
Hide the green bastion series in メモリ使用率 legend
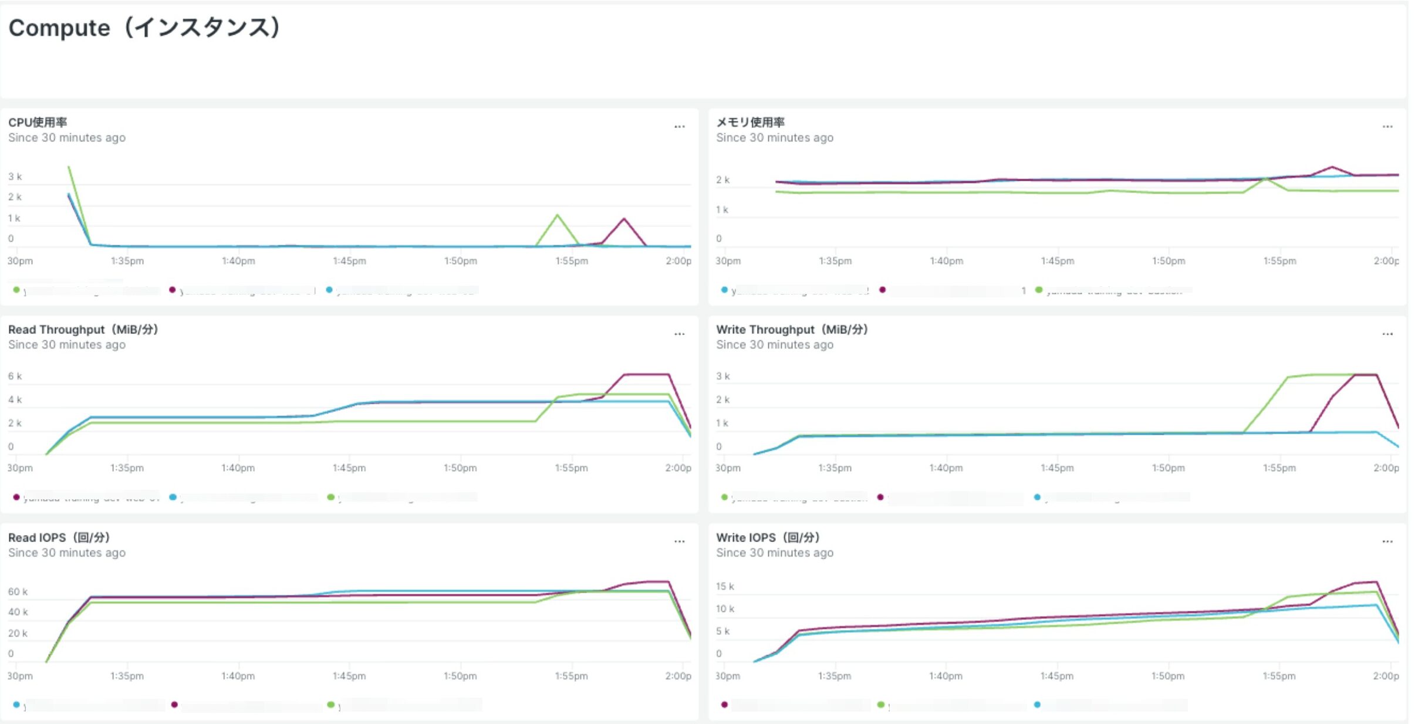pos(1039,289)
